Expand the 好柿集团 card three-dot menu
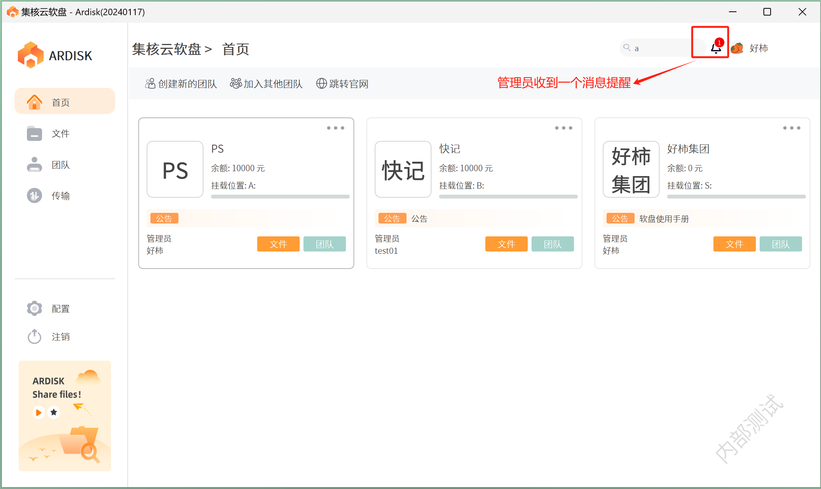 [x=791, y=128]
